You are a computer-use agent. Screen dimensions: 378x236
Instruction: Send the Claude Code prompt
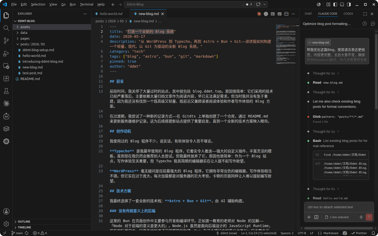coord(369,217)
